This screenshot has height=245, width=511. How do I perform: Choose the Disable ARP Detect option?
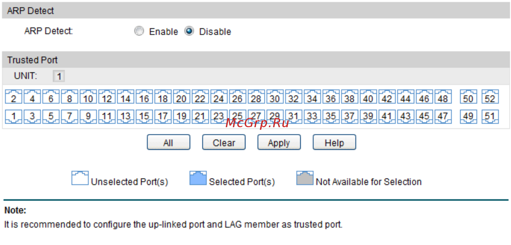tap(189, 31)
